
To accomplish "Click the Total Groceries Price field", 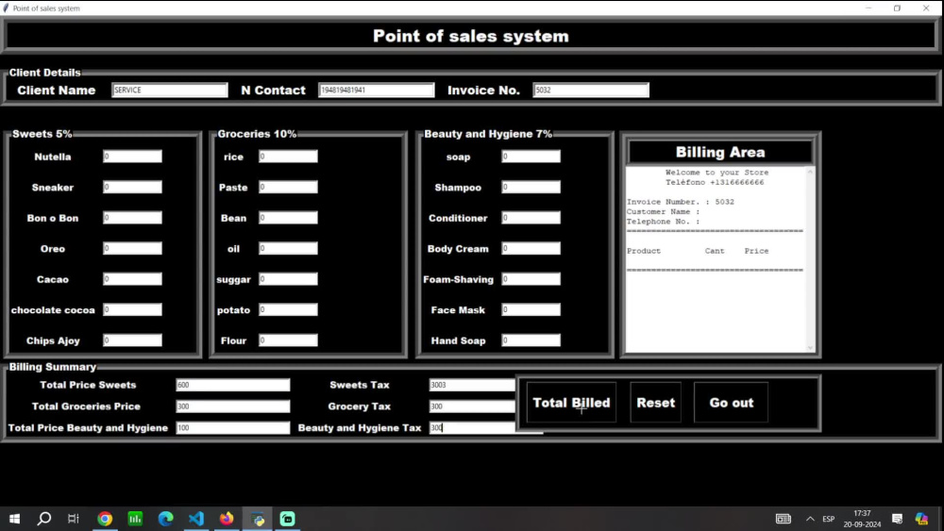I will [x=233, y=407].
